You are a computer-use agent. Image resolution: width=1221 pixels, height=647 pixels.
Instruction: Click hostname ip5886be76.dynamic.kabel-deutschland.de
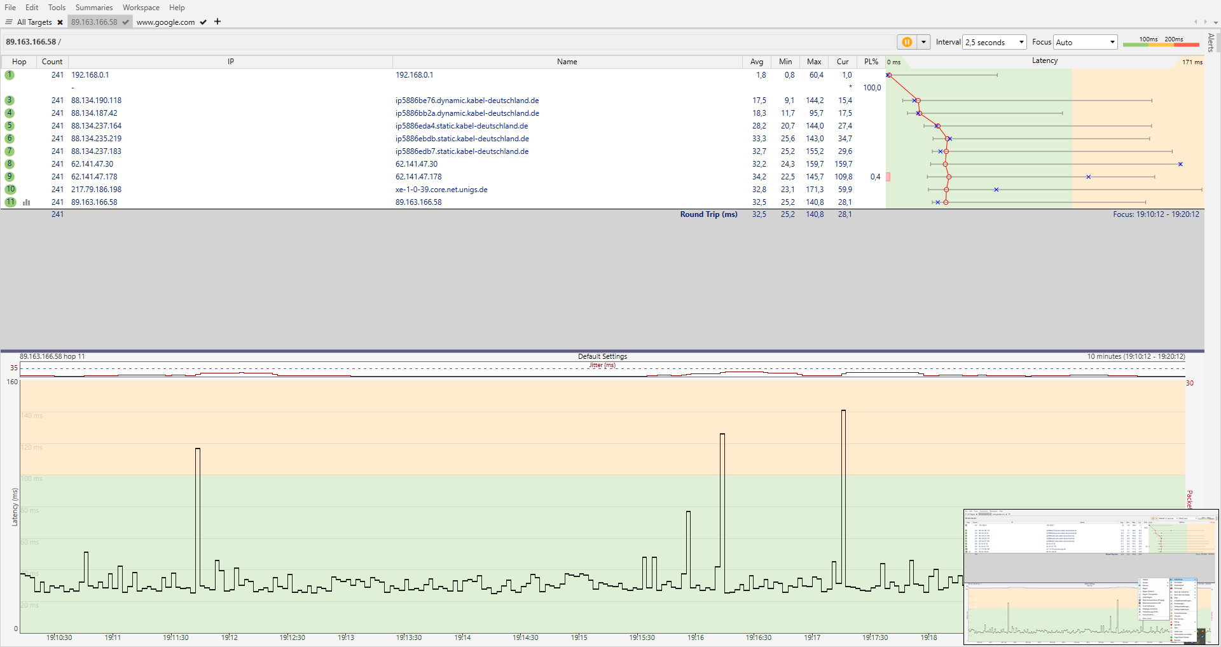pos(467,101)
